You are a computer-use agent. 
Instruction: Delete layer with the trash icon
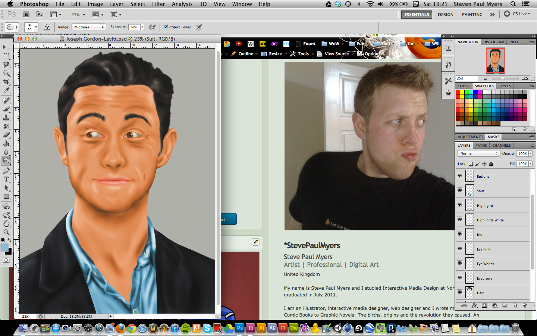(x=525, y=305)
